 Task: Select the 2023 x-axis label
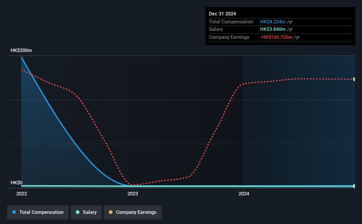133,194
